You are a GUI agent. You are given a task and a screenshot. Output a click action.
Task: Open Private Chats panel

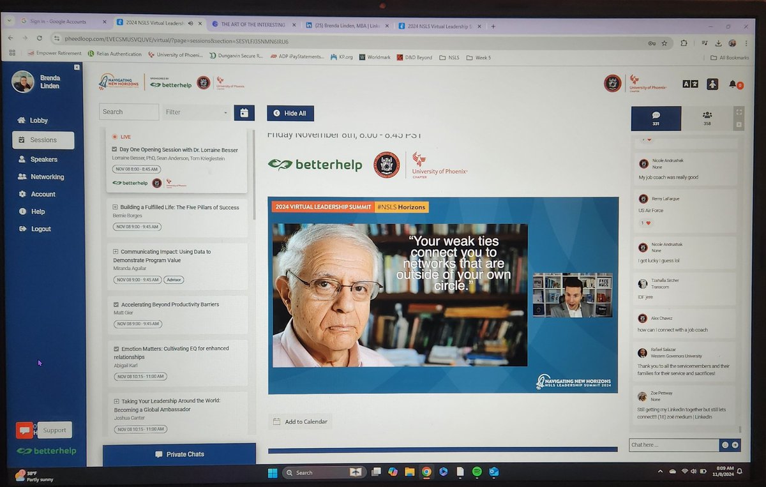pos(179,454)
